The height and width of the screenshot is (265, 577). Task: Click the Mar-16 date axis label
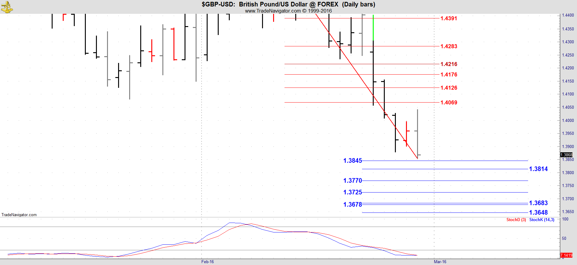click(x=440, y=262)
